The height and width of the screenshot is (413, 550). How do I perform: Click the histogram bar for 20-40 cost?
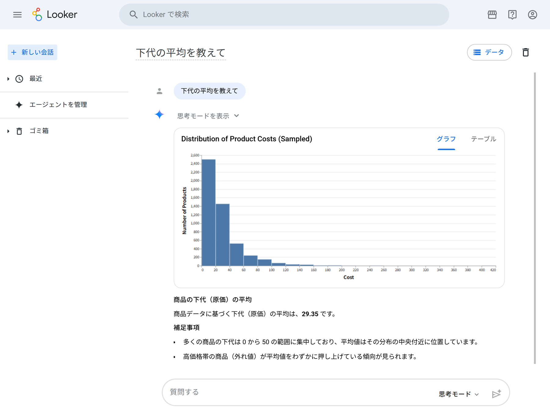point(222,235)
